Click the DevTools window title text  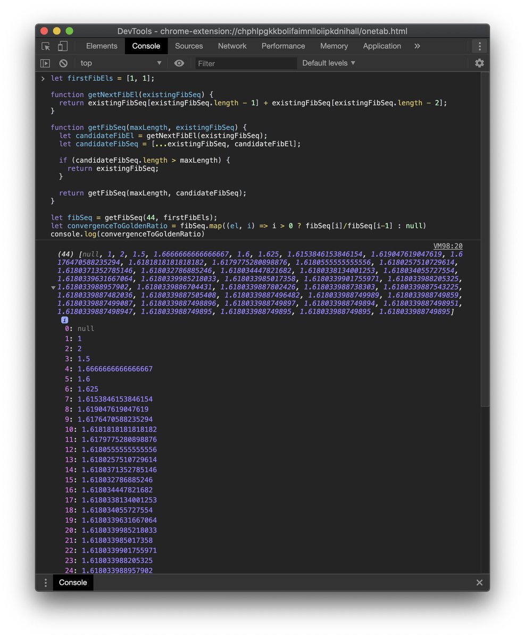coord(262,31)
